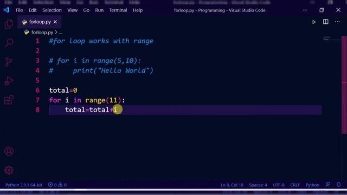The width and height of the screenshot is (347, 195).
Task: Click the 'total=0' code line
Action: click(63, 90)
